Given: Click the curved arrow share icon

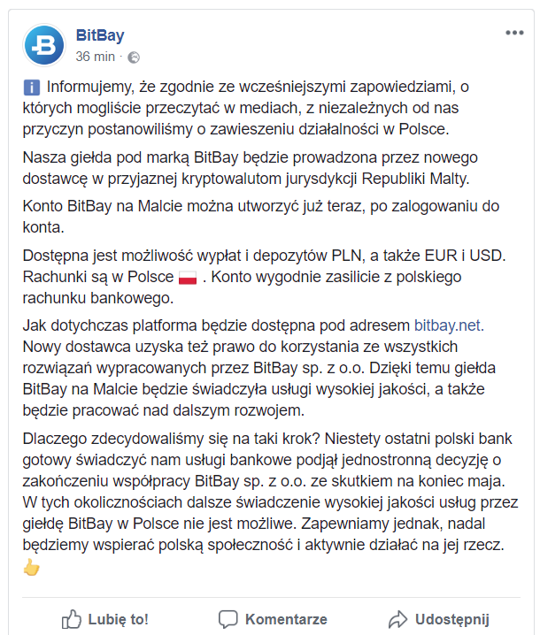Looking at the screenshot, I should 397,620.
